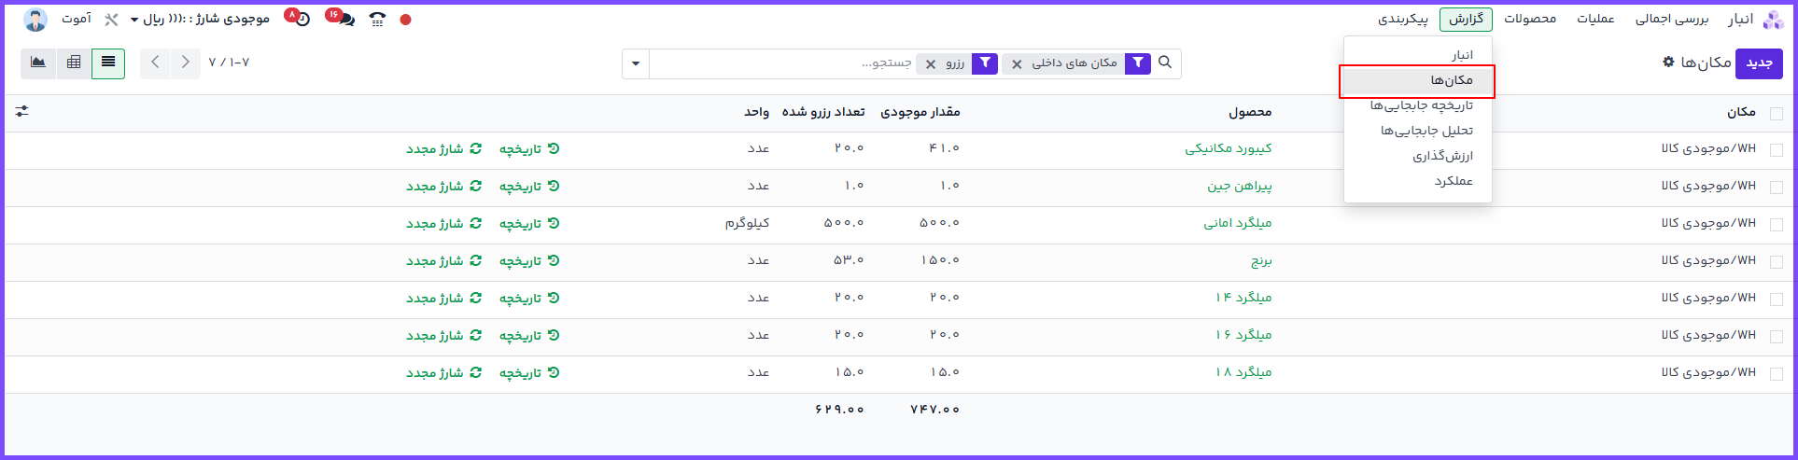Tick the checkbox for the کیبورد مکانیکی row

point(1776,149)
